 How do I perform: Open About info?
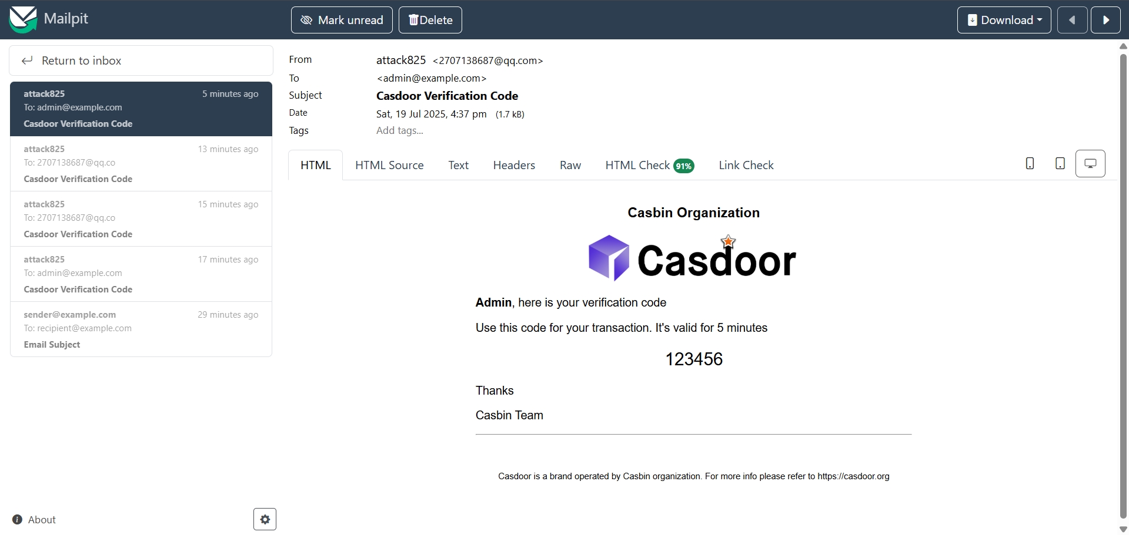34,520
